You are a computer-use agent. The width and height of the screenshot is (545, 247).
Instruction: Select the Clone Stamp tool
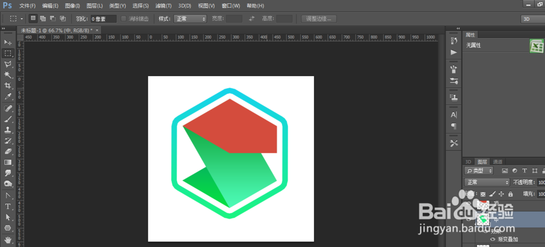coord(8,130)
